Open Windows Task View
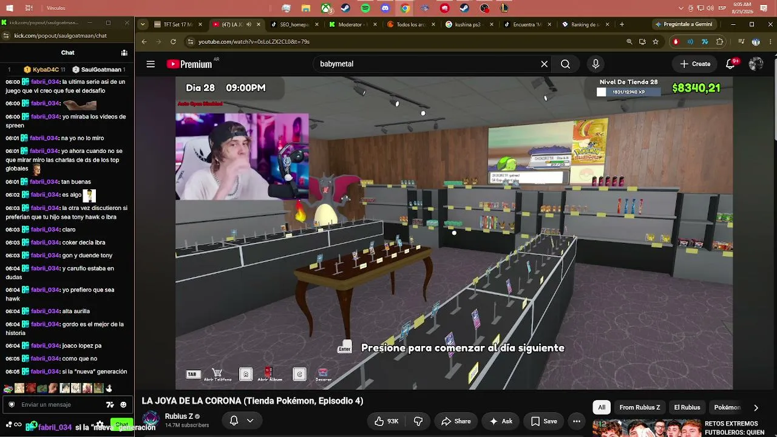The width and height of the screenshot is (777, 437). point(29,8)
